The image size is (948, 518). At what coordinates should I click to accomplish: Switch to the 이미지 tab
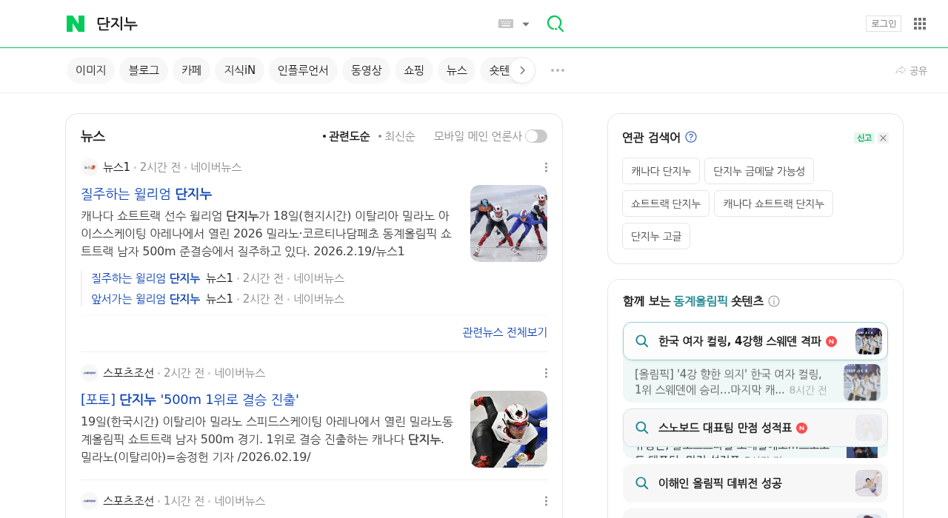point(90,70)
